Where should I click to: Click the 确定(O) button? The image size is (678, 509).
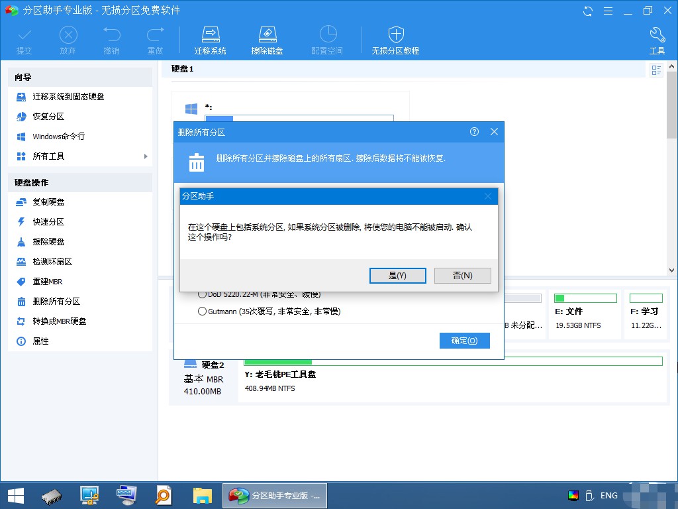464,341
